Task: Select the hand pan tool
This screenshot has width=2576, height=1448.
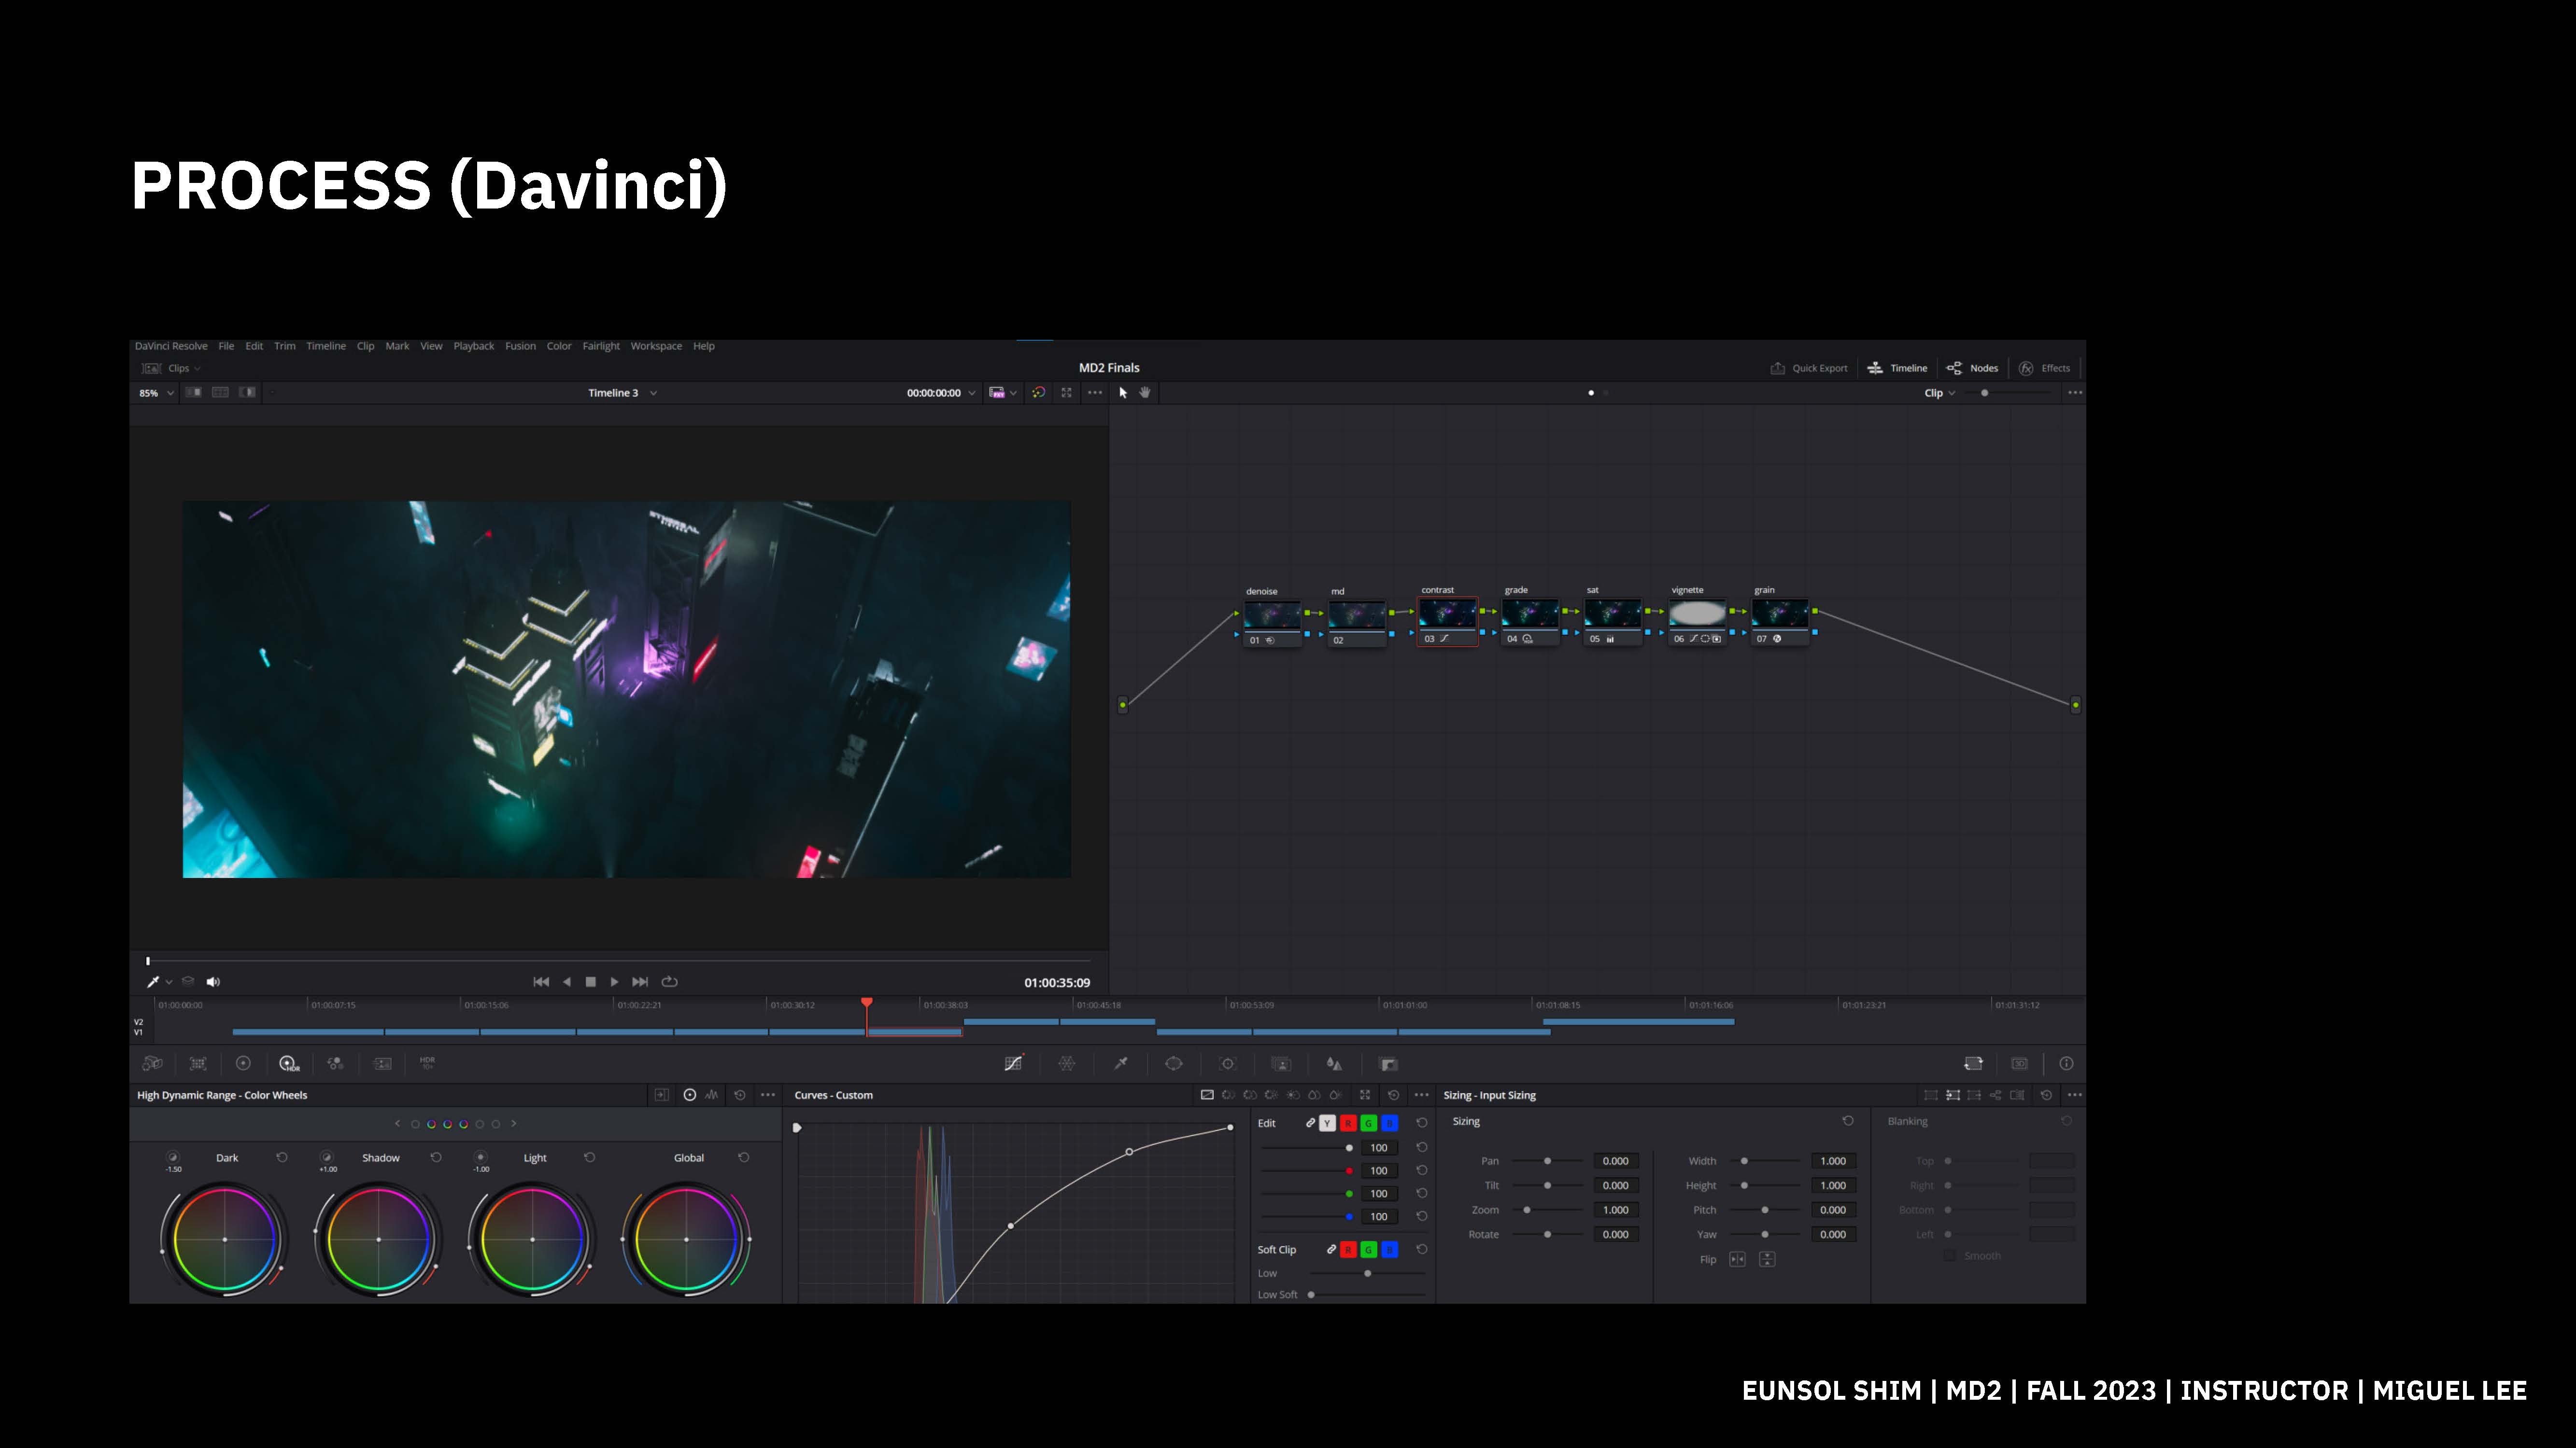Action: click(x=1145, y=393)
